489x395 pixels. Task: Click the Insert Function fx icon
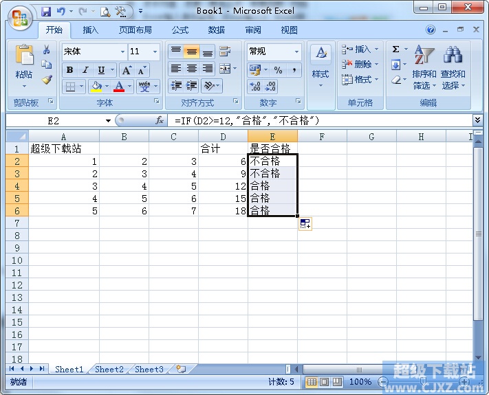160,120
